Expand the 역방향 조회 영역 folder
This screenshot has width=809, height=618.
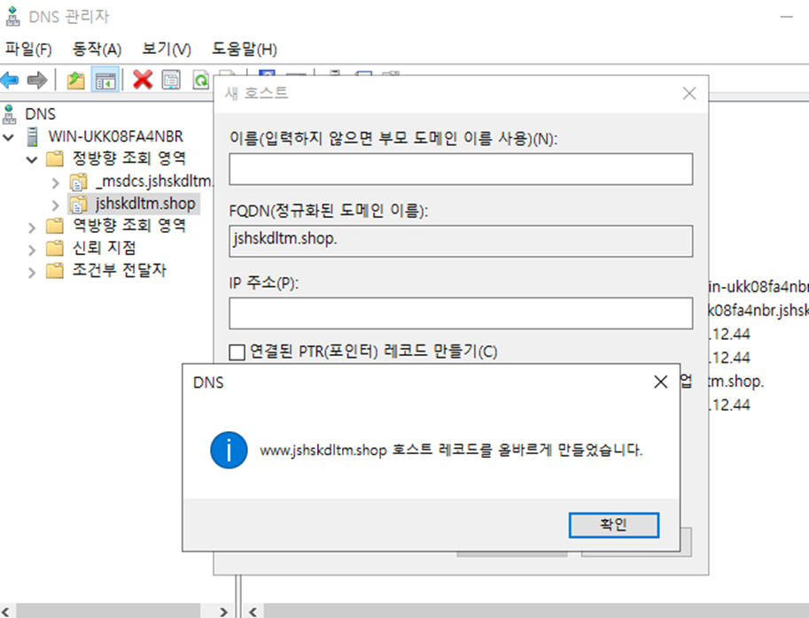point(32,227)
